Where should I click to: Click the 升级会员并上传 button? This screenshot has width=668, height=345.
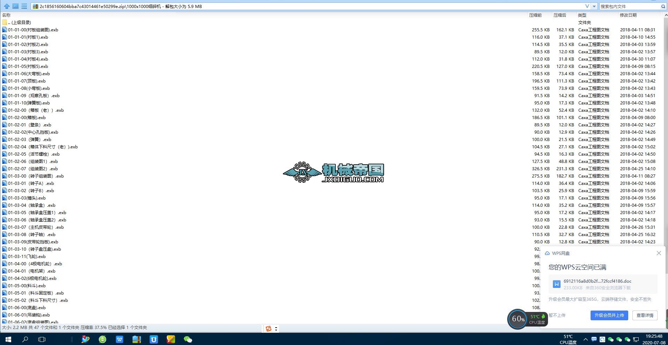coord(609,315)
